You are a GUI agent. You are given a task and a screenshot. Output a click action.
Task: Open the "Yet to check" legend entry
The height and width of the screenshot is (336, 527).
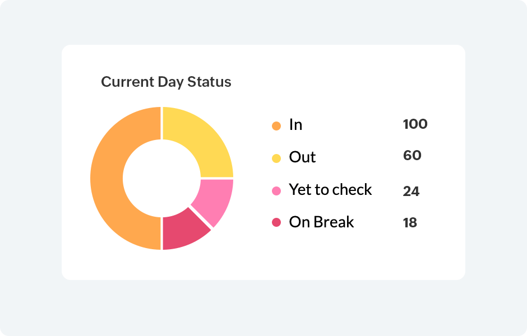point(330,190)
